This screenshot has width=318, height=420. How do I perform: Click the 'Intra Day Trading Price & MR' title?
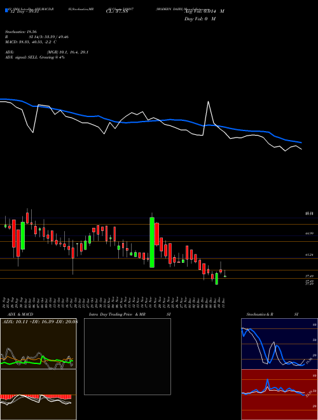click(x=117, y=314)
